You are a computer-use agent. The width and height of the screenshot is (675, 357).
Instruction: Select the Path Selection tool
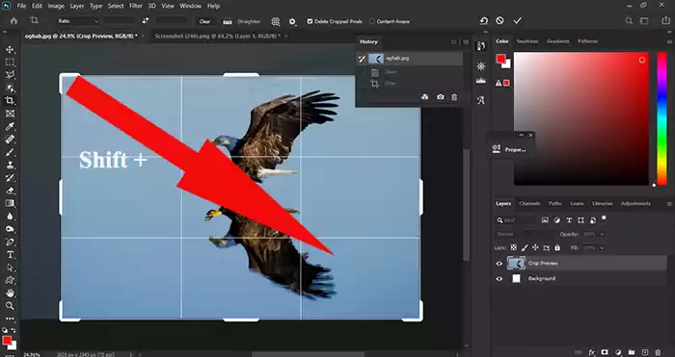coord(10,268)
